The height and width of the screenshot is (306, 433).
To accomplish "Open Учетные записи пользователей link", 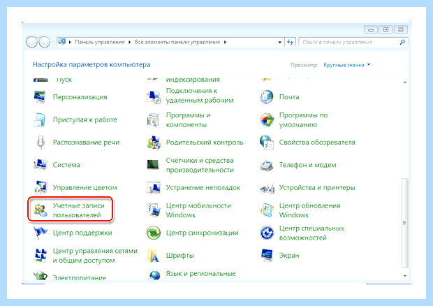I will [x=78, y=210].
